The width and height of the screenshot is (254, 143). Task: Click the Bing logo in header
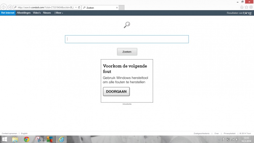(247, 13)
